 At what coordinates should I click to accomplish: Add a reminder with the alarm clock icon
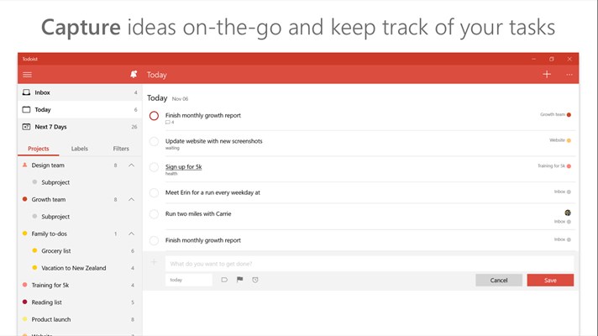(255, 280)
